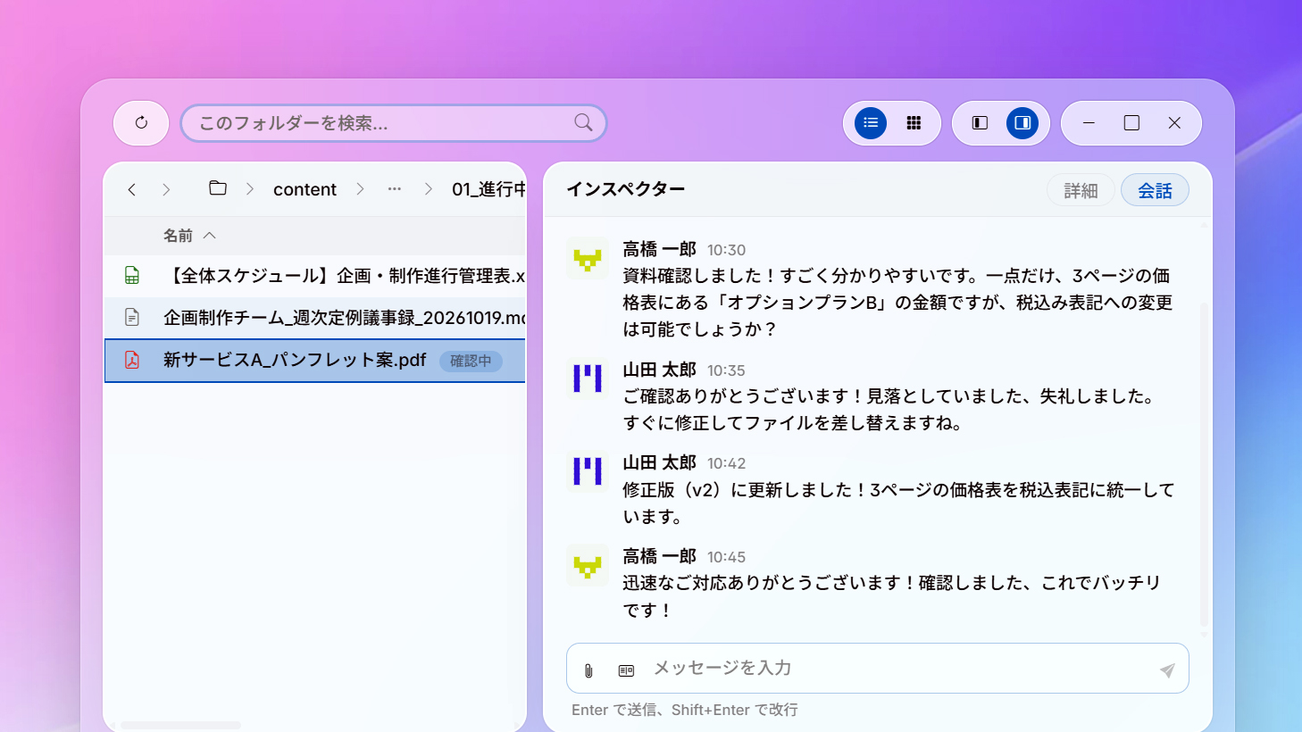1302x732 pixels.
Task: Click the search magnifier icon
Action: pyautogui.click(x=583, y=123)
